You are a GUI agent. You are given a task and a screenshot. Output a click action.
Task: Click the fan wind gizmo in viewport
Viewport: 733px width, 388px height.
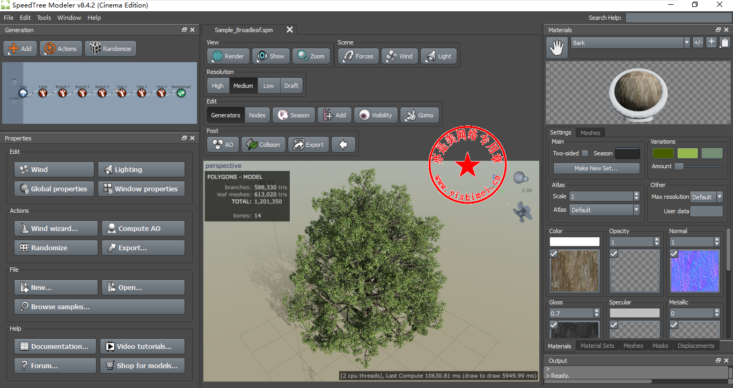click(x=521, y=212)
